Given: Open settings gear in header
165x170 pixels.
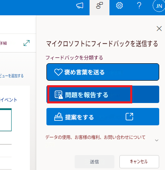Looking at the screenshot, I should [x=119, y=6].
